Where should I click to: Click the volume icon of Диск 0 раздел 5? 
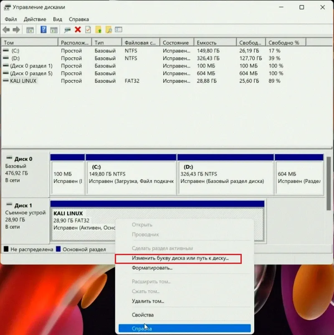pyautogui.click(x=6, y=73)
